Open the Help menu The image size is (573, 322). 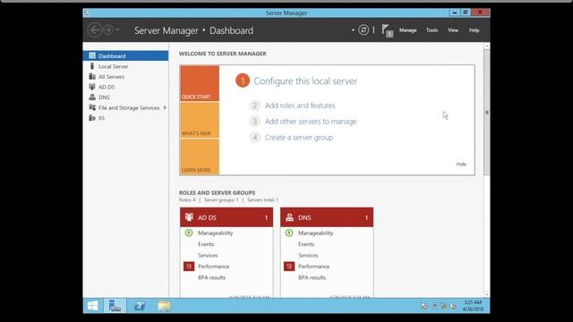coord(474,30)
